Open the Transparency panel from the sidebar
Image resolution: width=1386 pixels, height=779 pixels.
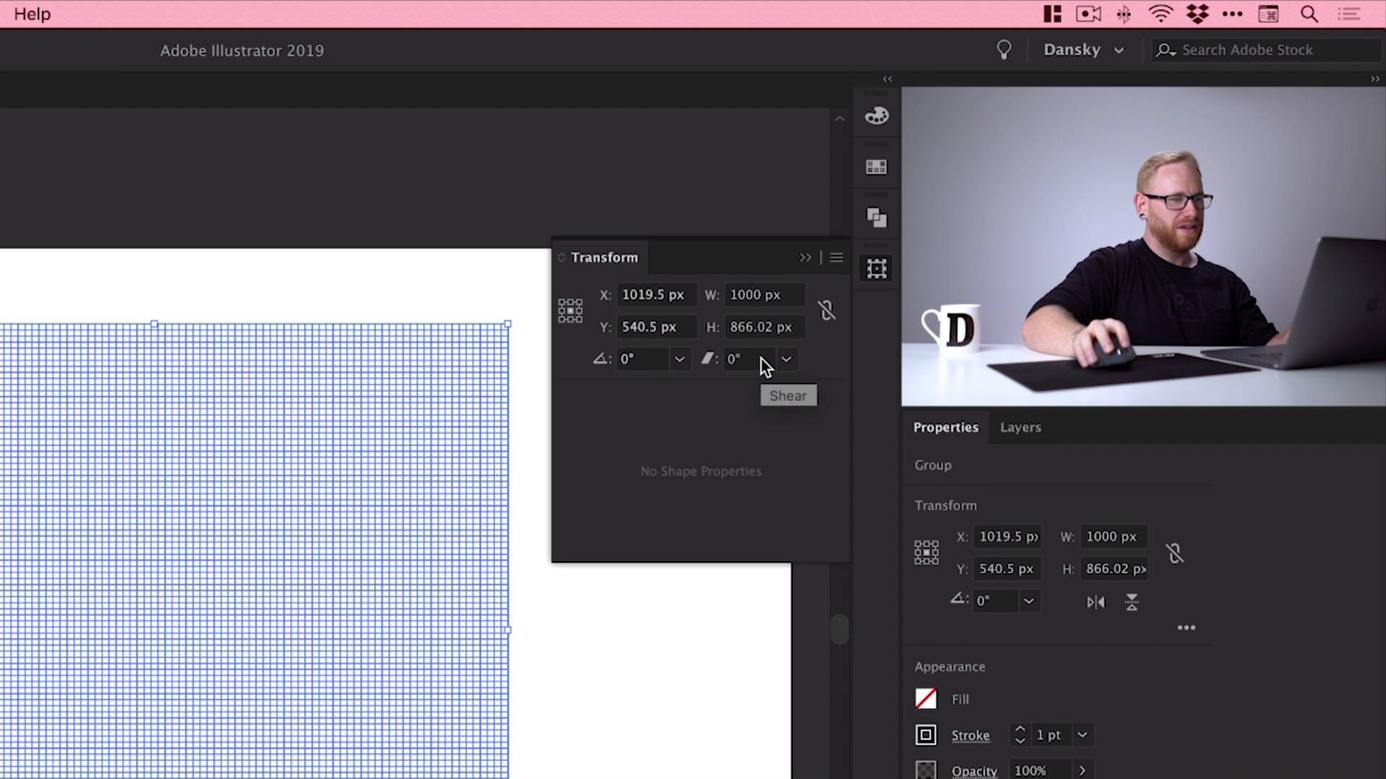point(876,218)
